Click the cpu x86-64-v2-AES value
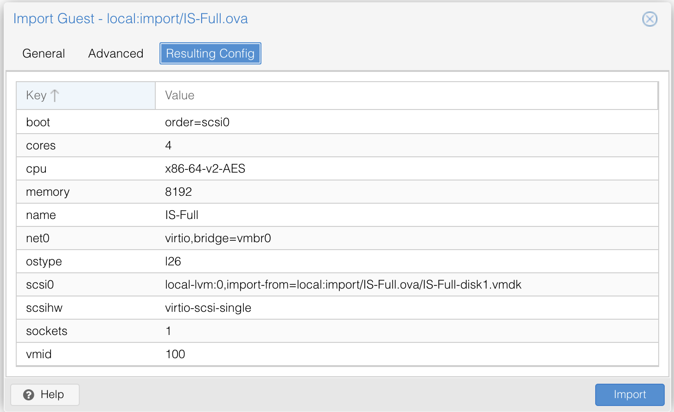This screenshot has height=412, width=674. [x=205, y=168]
